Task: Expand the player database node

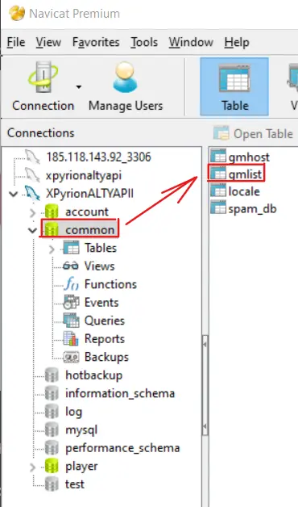Action: (32, 467)
